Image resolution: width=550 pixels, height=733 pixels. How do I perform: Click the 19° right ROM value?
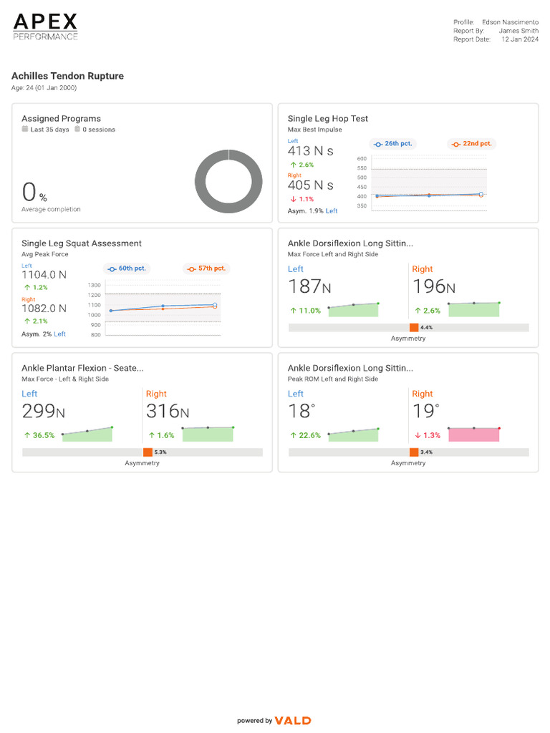[x=426, y=412]
